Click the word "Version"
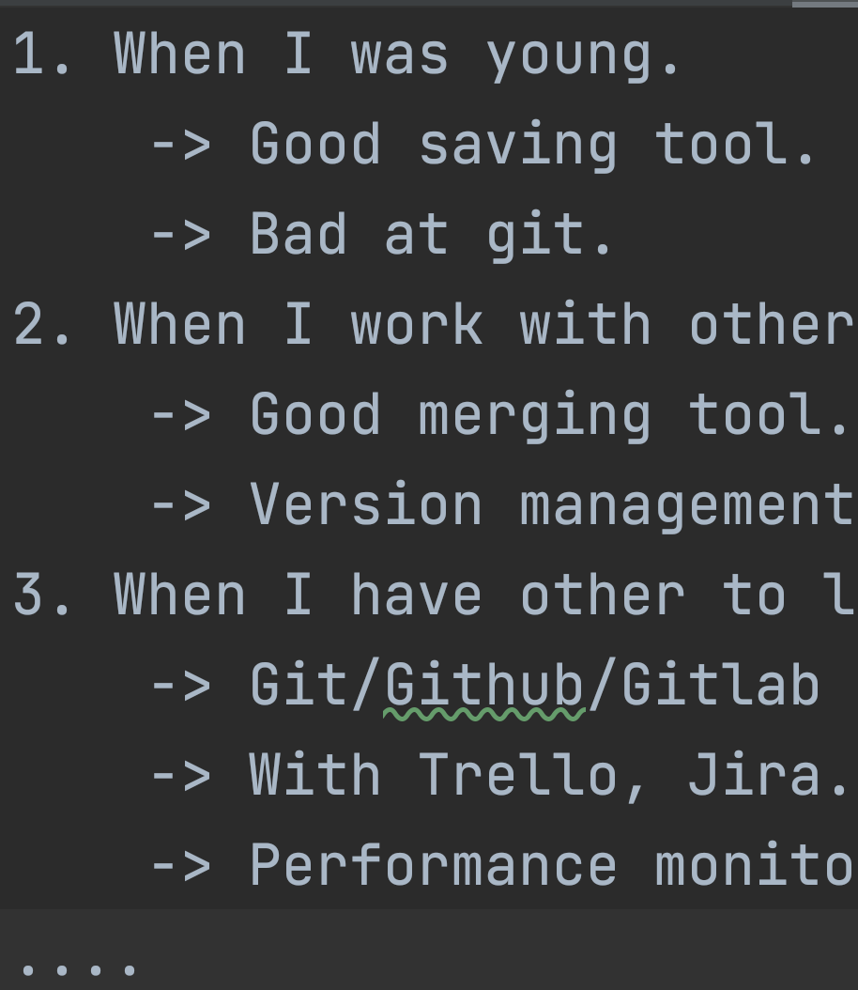The image size is (858, 990). coord(366,505)
